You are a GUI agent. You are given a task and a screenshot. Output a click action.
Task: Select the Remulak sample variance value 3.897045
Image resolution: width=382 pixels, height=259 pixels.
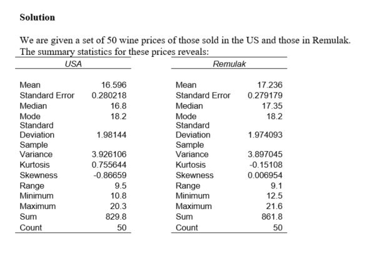[265, 154]
